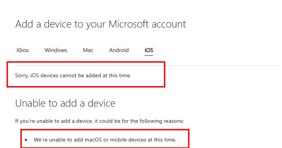Click the horizontal divider line below tabs

(x=147, y=65)
